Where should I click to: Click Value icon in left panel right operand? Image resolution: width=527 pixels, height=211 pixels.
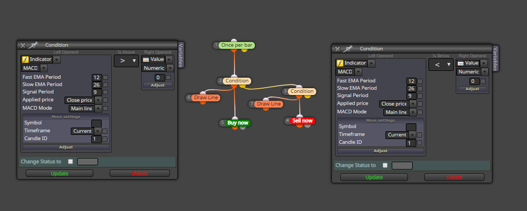click(x=146, y=59)
